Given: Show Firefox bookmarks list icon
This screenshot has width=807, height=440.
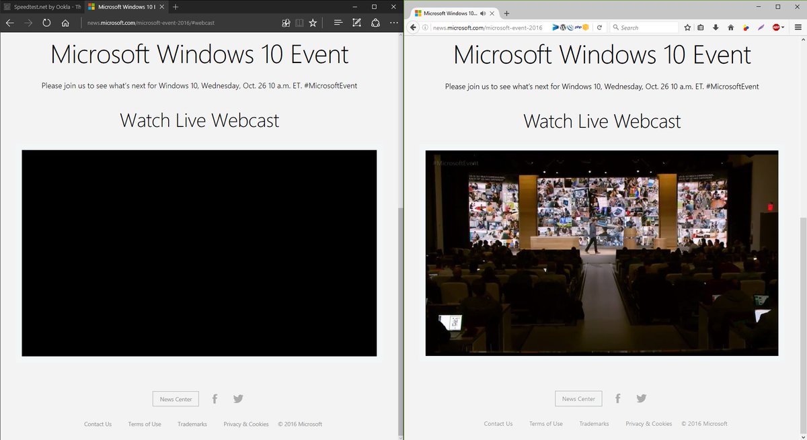Looking at the screenshot, I should (701, 28).
